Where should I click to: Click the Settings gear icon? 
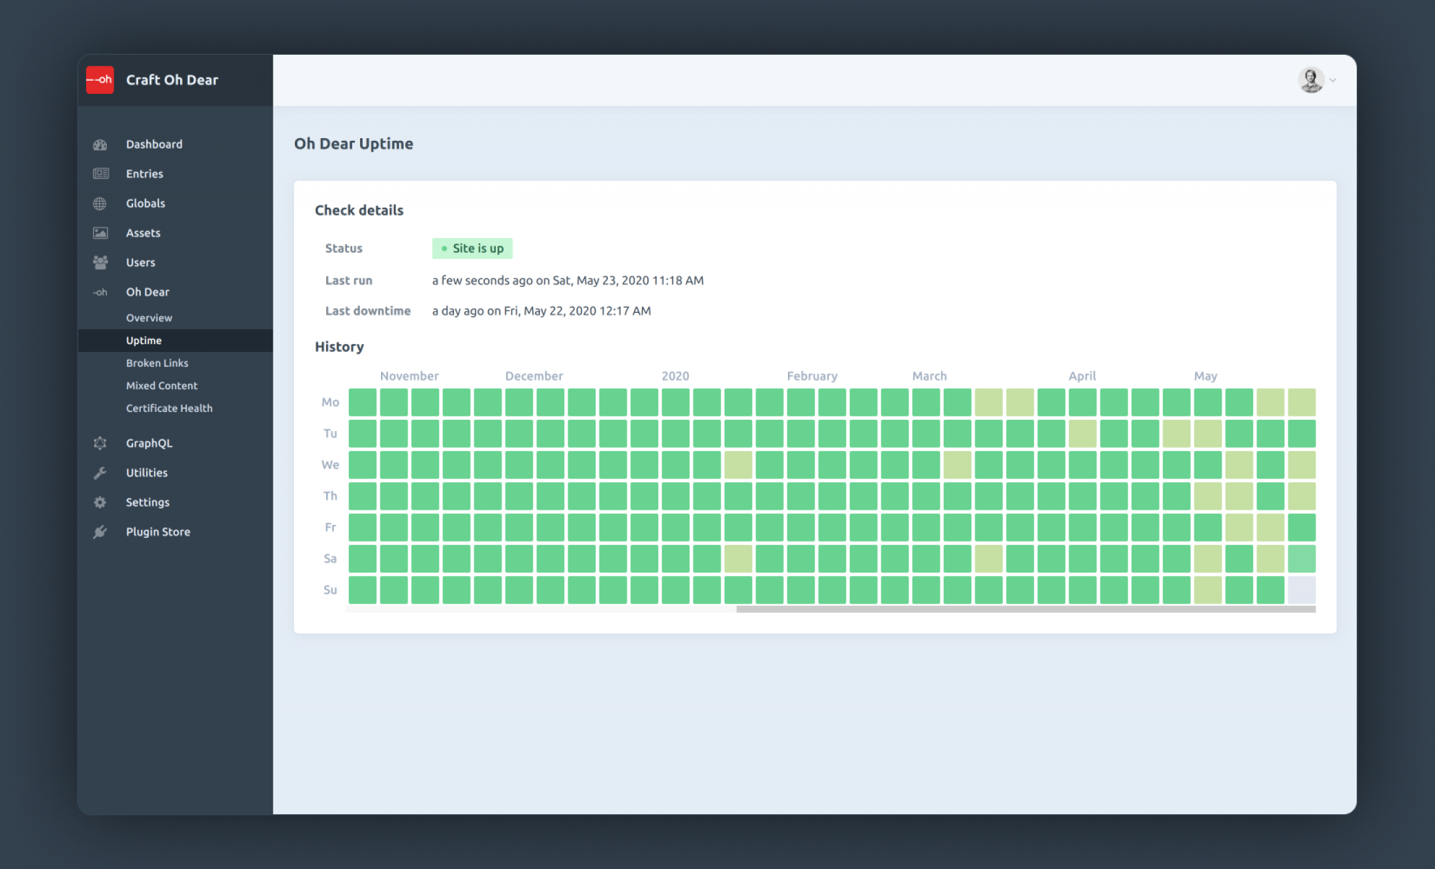99,501
